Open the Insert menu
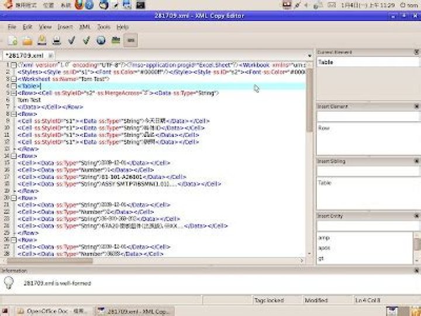 pyautogui.click(x=65, y=27)
